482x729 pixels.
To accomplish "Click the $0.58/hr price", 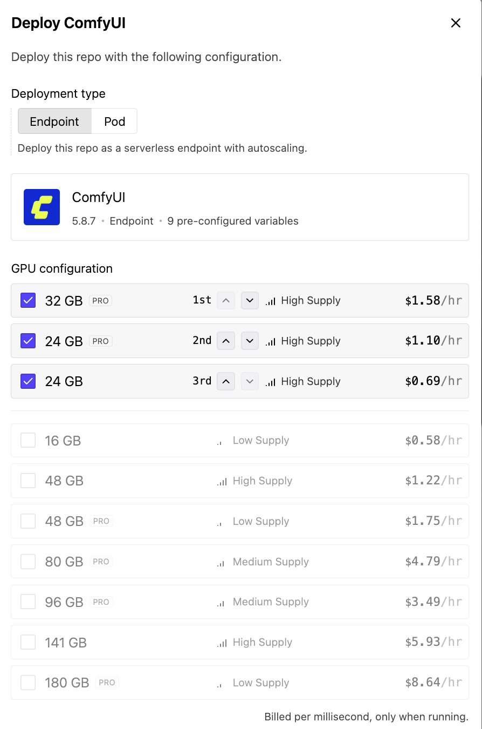I will pos(433,441).
